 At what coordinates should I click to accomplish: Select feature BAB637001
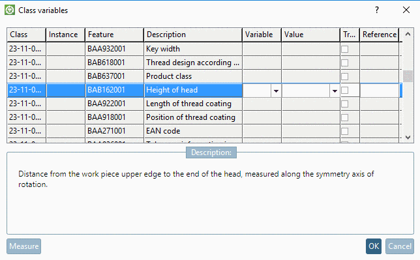click(x=114, y=76)
